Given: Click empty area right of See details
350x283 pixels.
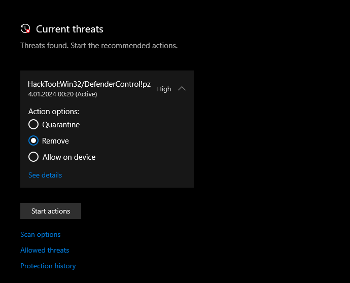Looking at the screenshot, I should (x=127, y=175).
